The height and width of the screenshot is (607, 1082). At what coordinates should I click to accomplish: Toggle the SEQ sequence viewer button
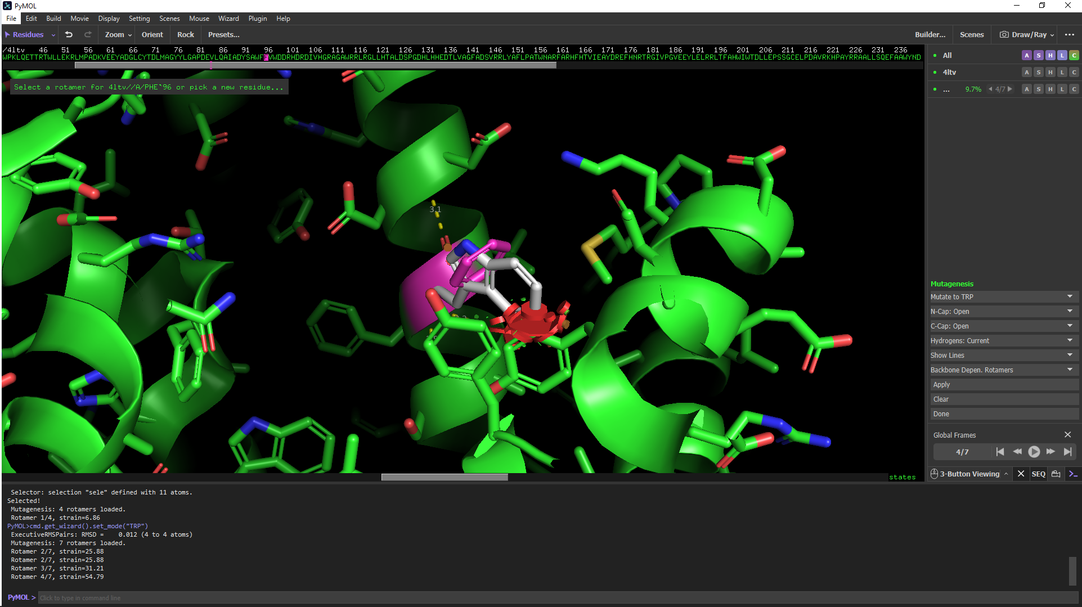1038,474
